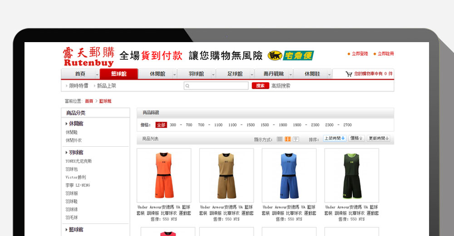Switch to text-only 字 display mode icon
The height and width of the screenshot is (236, 454).
click(x=296, y=139)
